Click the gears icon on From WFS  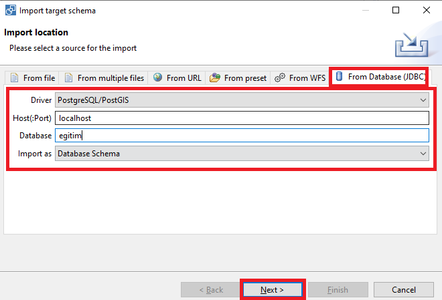280,78
